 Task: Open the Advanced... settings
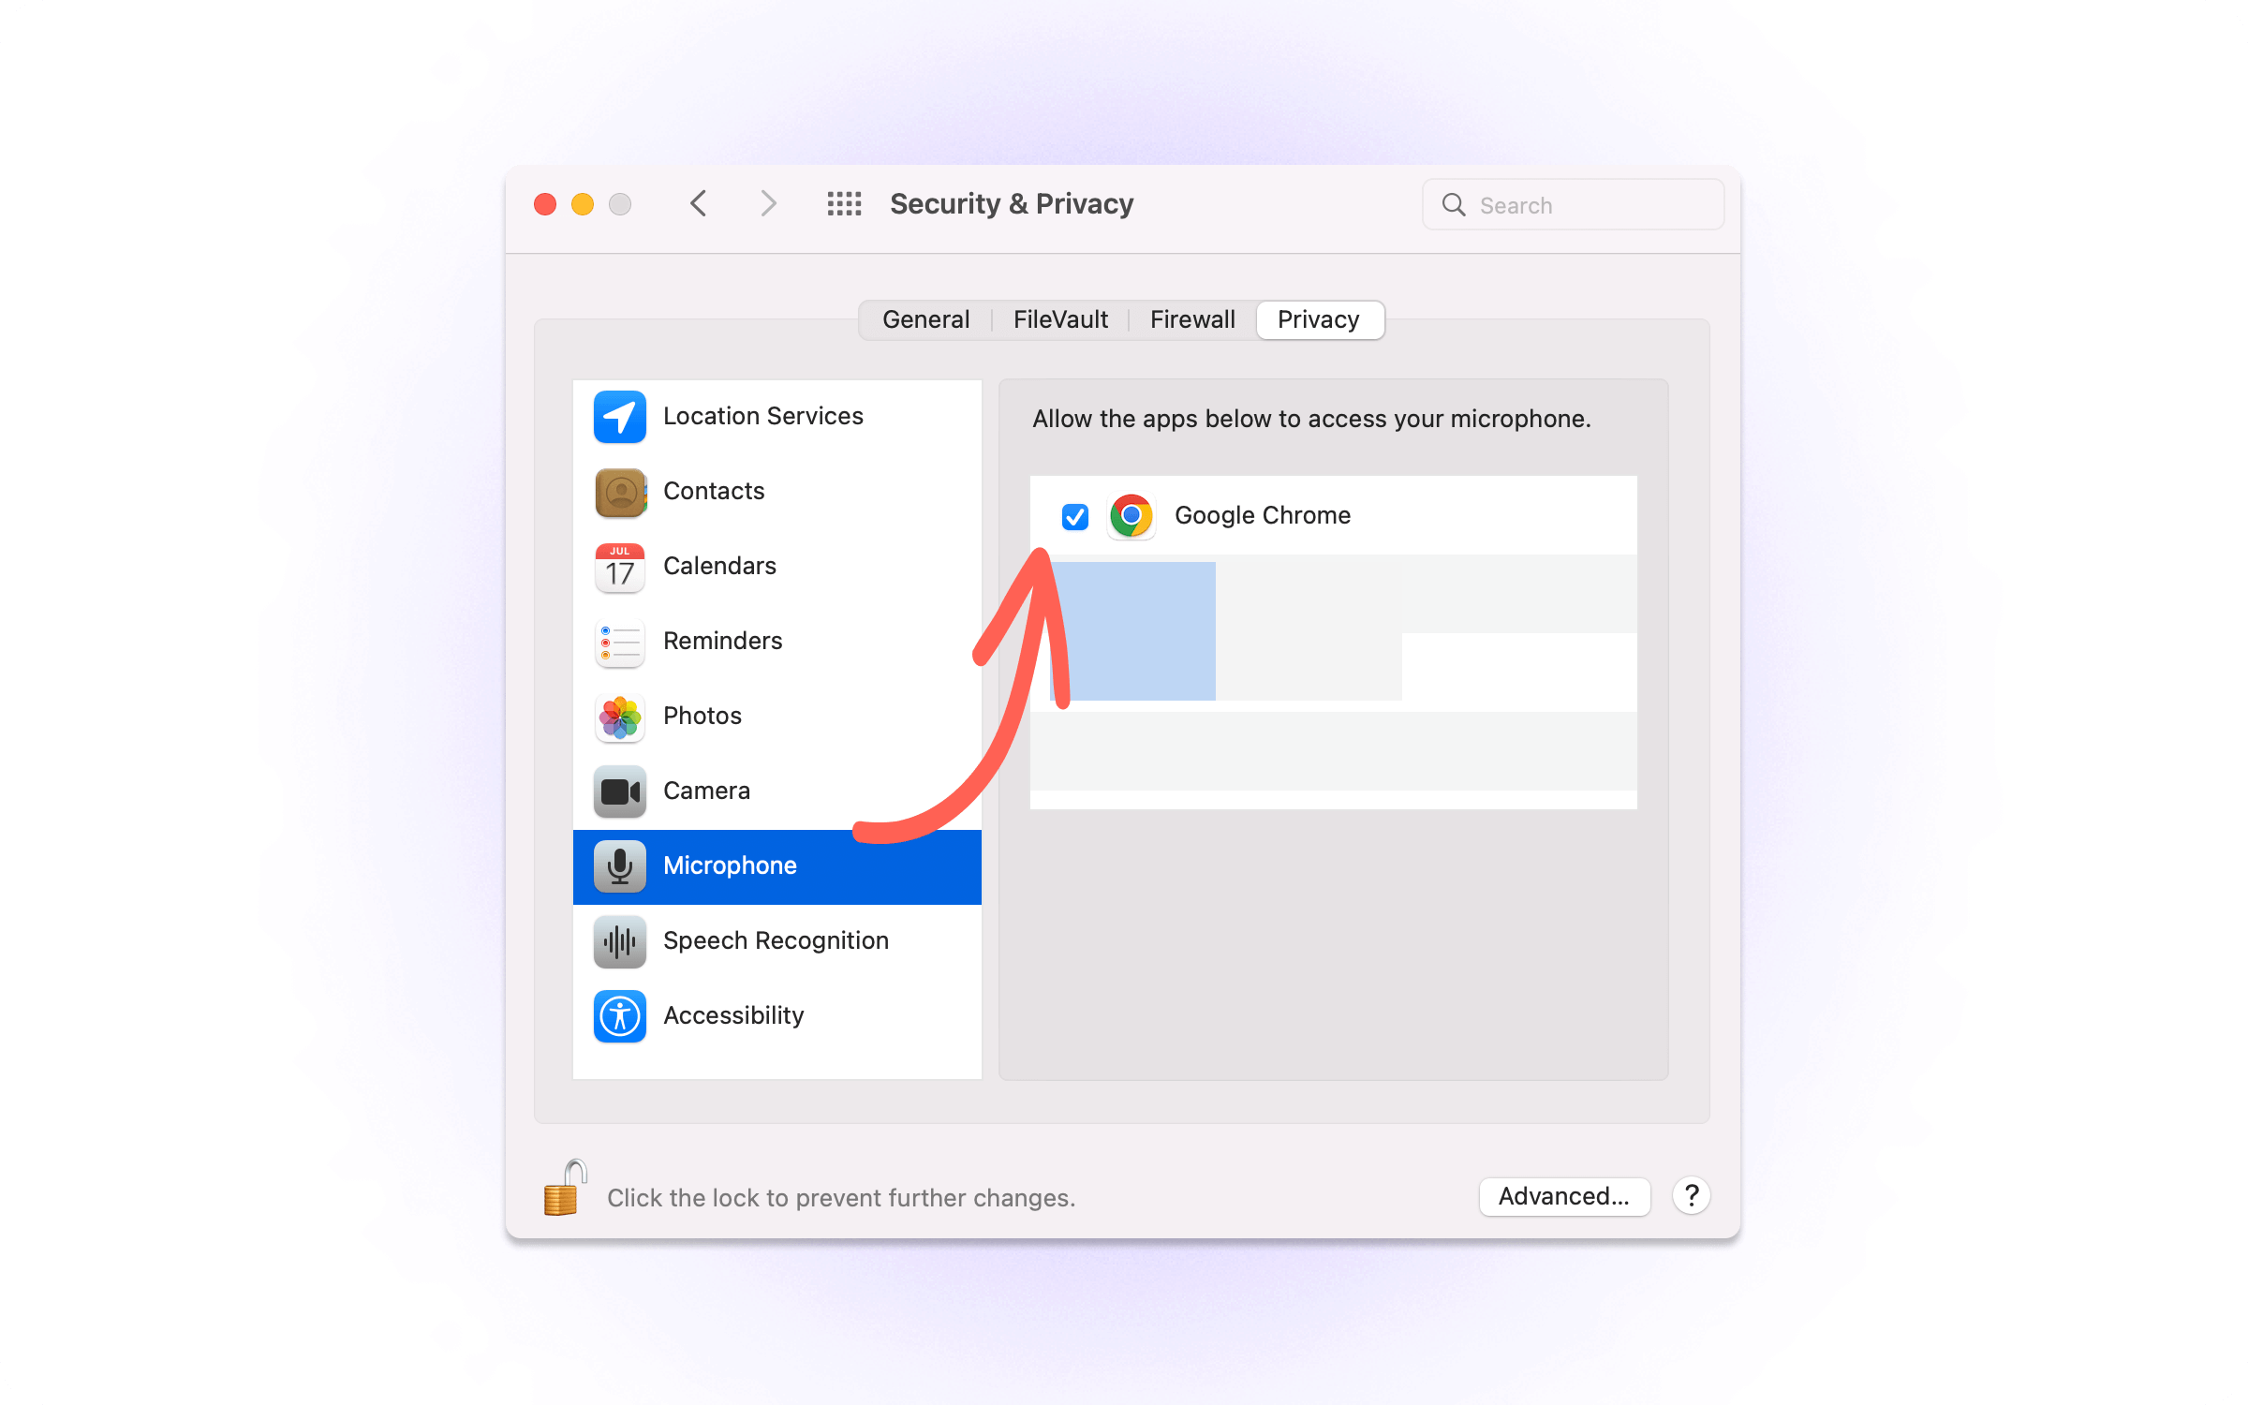(1564, 1196)
